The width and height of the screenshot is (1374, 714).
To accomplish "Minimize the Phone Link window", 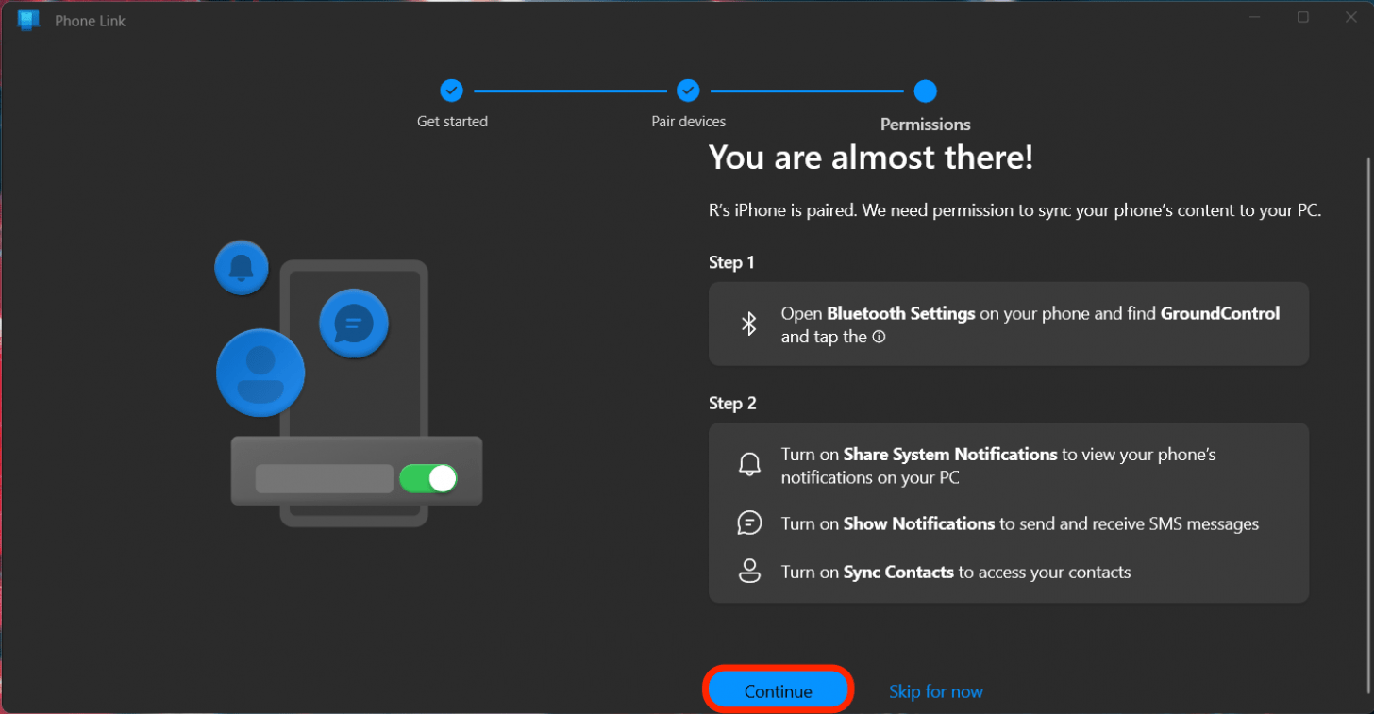I will pos(1255,17).
